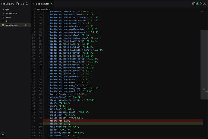Click the "@radix-ui/react-accordion" dependency line

coord(72,14)
